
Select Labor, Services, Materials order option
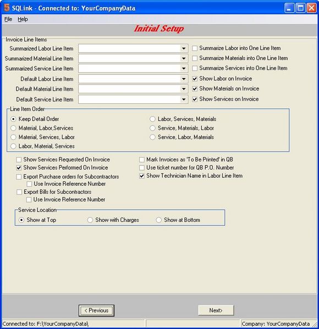pyautogui.click(x=152, y=119)
